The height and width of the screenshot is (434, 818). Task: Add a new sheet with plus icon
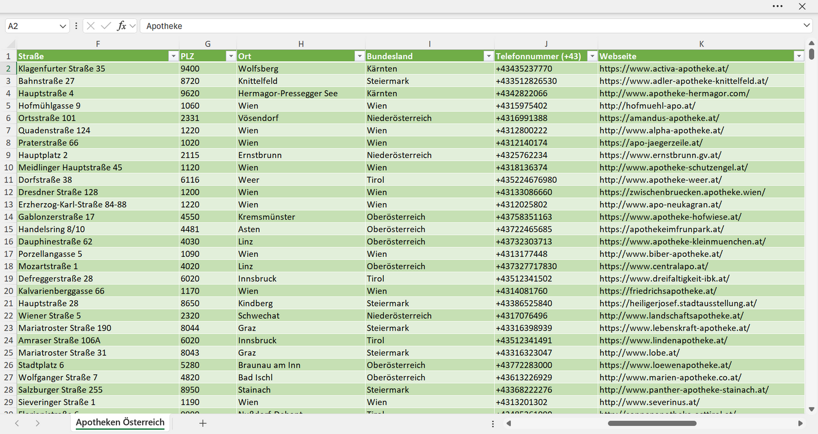203,423
